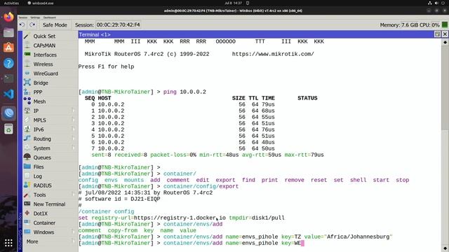
Task: Open the Bridge icon
Action: pos(27,83)
